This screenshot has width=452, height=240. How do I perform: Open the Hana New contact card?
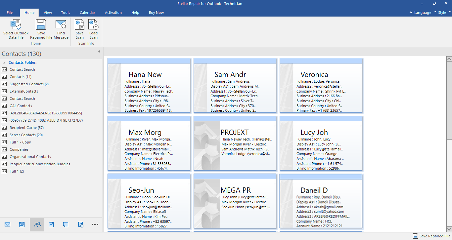click(149, 85)
